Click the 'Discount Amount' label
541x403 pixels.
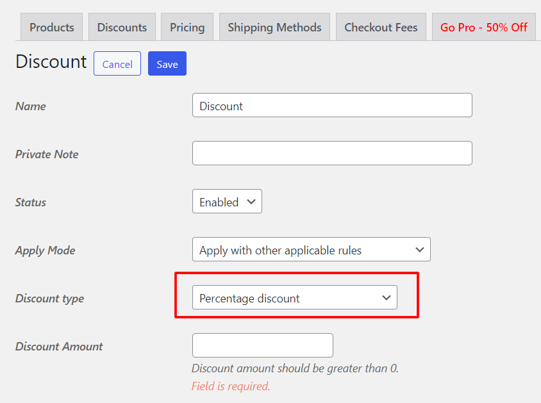pyautogui.click(x=59, y=347)
